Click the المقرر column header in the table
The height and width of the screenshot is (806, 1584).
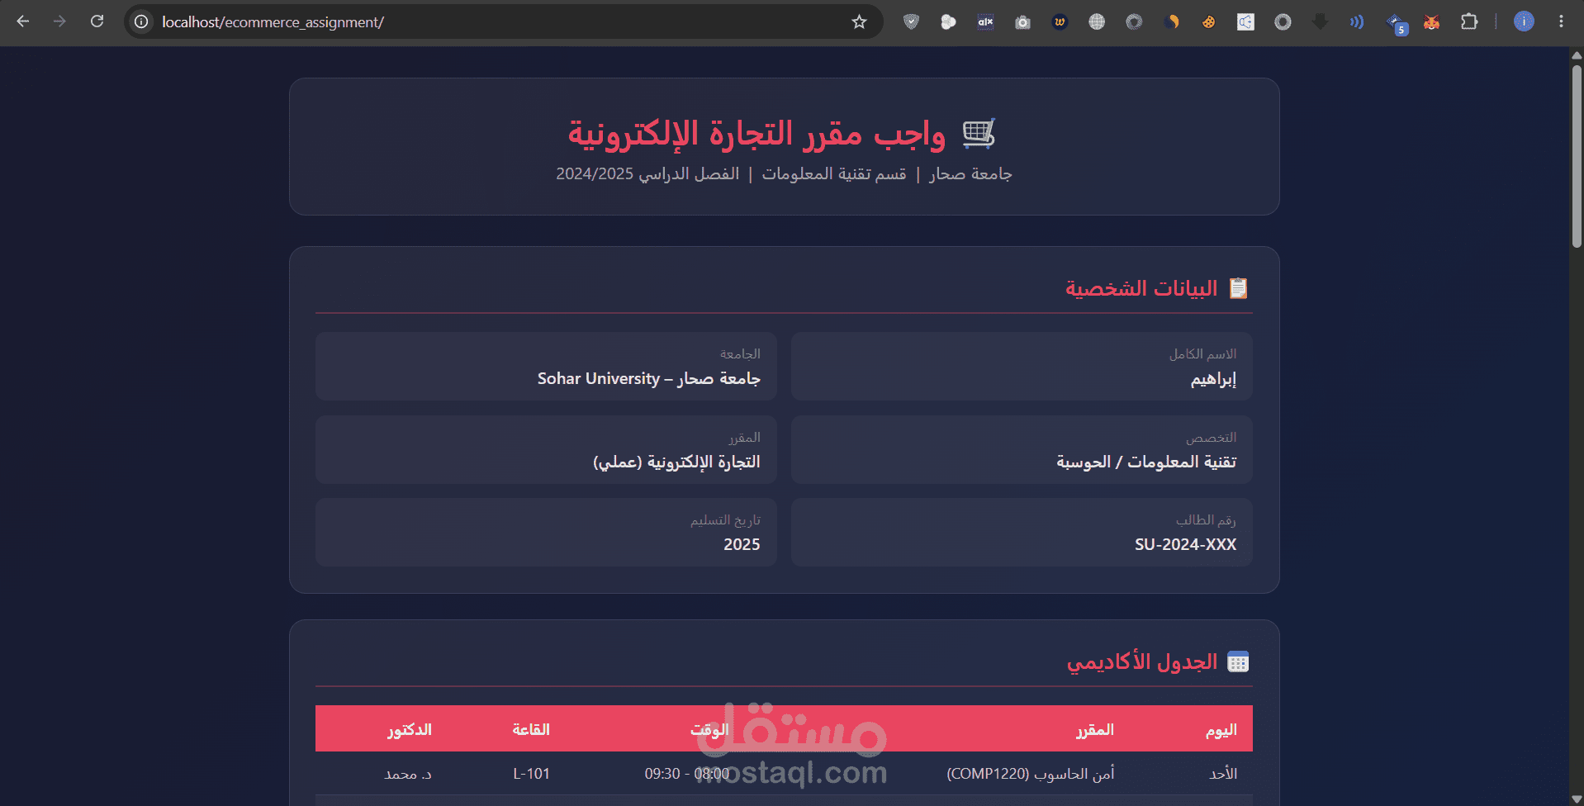click(1095, 730)
